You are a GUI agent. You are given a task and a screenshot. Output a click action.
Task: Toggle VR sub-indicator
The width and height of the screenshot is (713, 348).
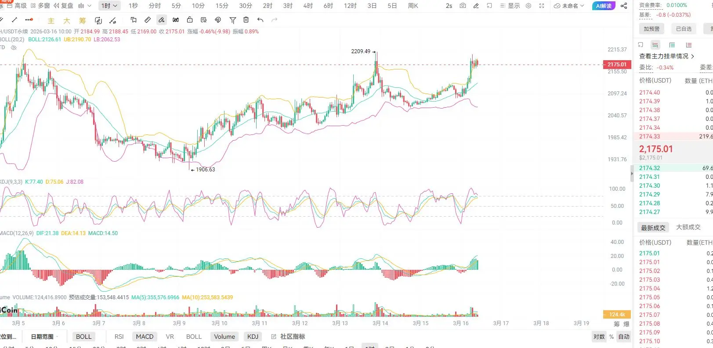pos(170,337)
